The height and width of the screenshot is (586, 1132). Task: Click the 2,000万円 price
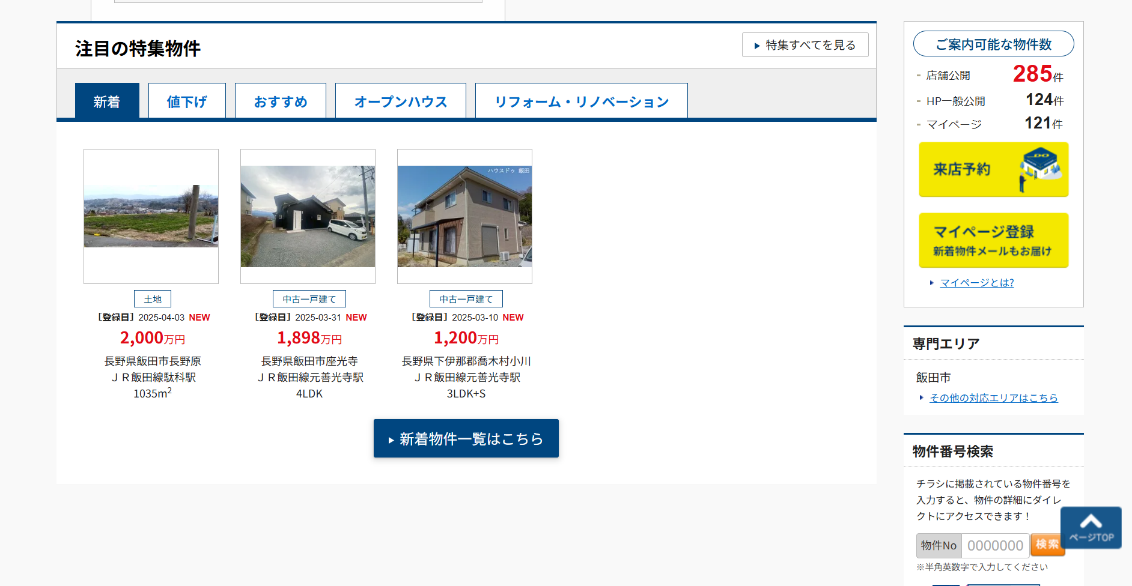coord(153,338)
